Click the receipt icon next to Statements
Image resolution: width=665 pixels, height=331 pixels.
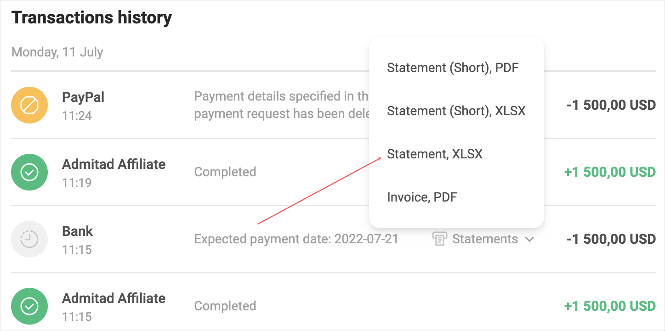[x=440, y=239]
